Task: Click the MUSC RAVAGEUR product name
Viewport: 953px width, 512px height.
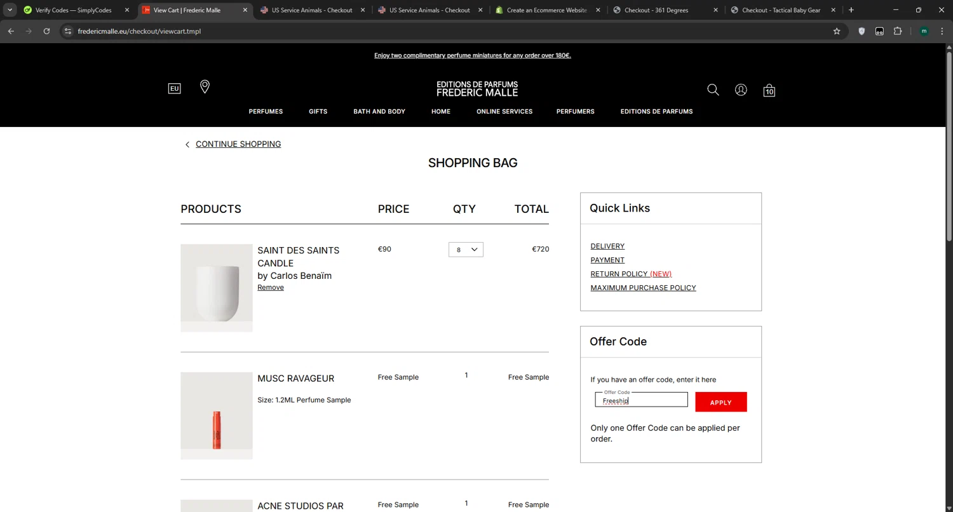Action: tap(295, 379)
